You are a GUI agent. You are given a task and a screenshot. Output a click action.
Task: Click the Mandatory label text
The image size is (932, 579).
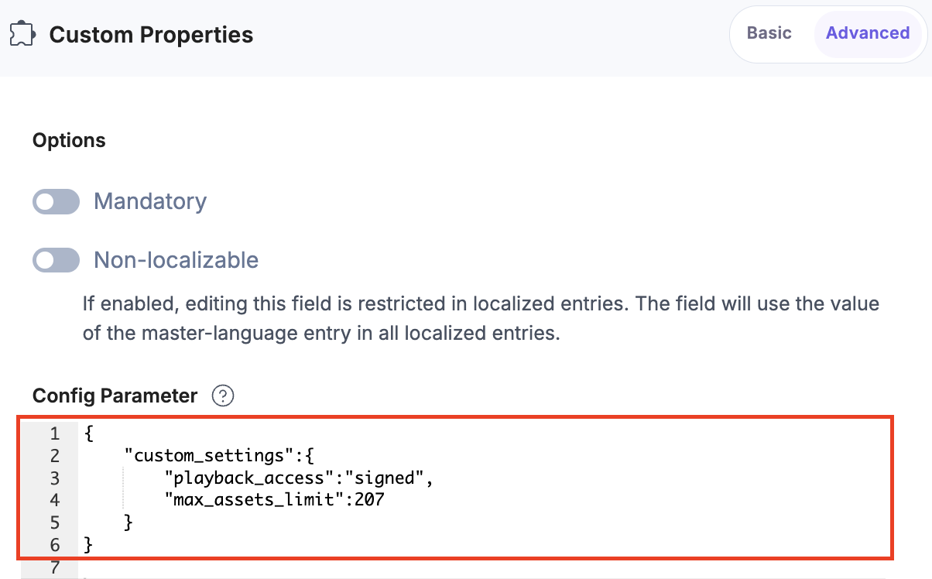pyautogui.click(x=149, y=201)
